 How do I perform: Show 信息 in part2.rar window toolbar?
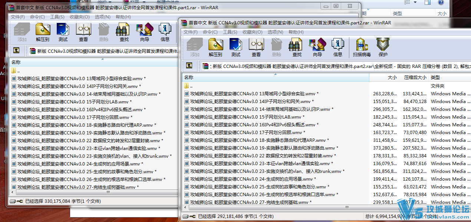point(338,47)
